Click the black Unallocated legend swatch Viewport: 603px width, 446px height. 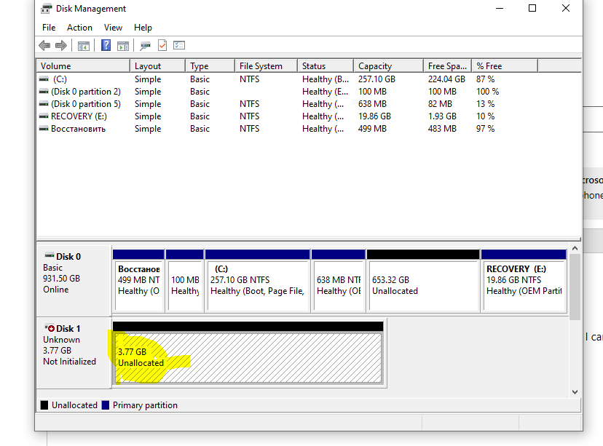click(44, 405)
